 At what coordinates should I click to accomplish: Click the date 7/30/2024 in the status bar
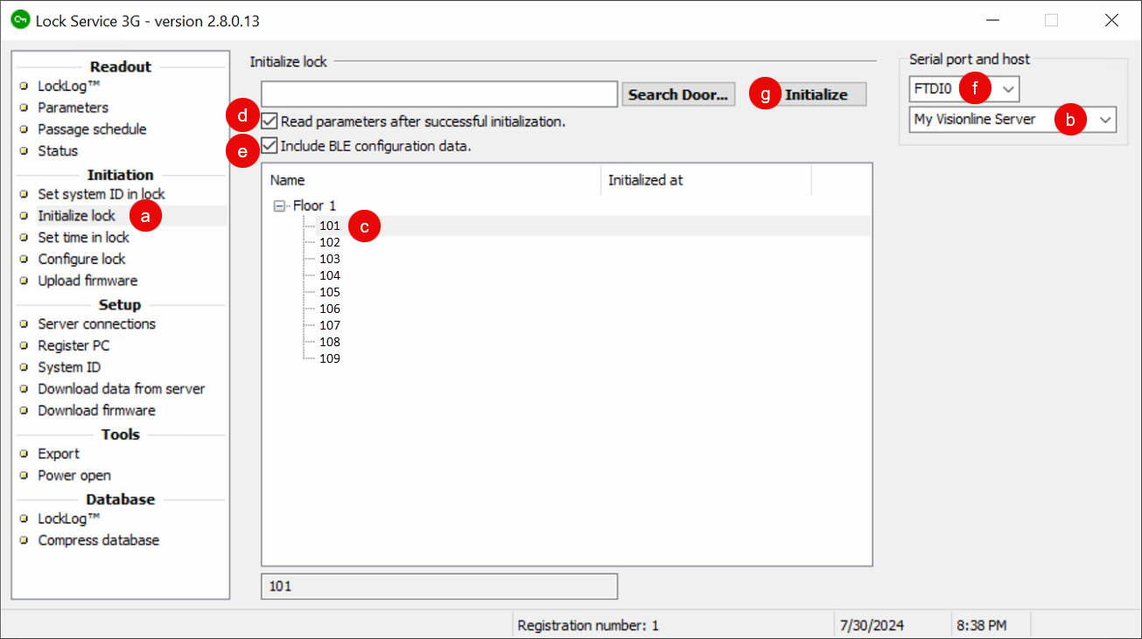click(872, 626)
